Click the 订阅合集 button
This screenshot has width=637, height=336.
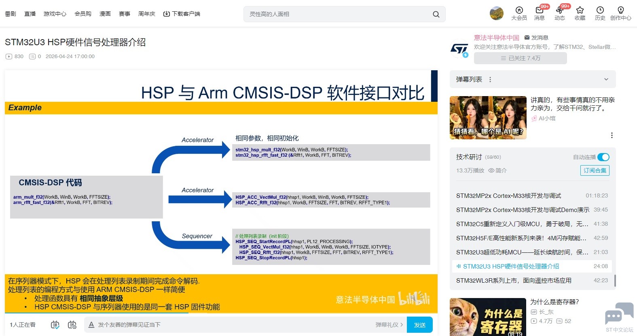[x=595, y=170]
